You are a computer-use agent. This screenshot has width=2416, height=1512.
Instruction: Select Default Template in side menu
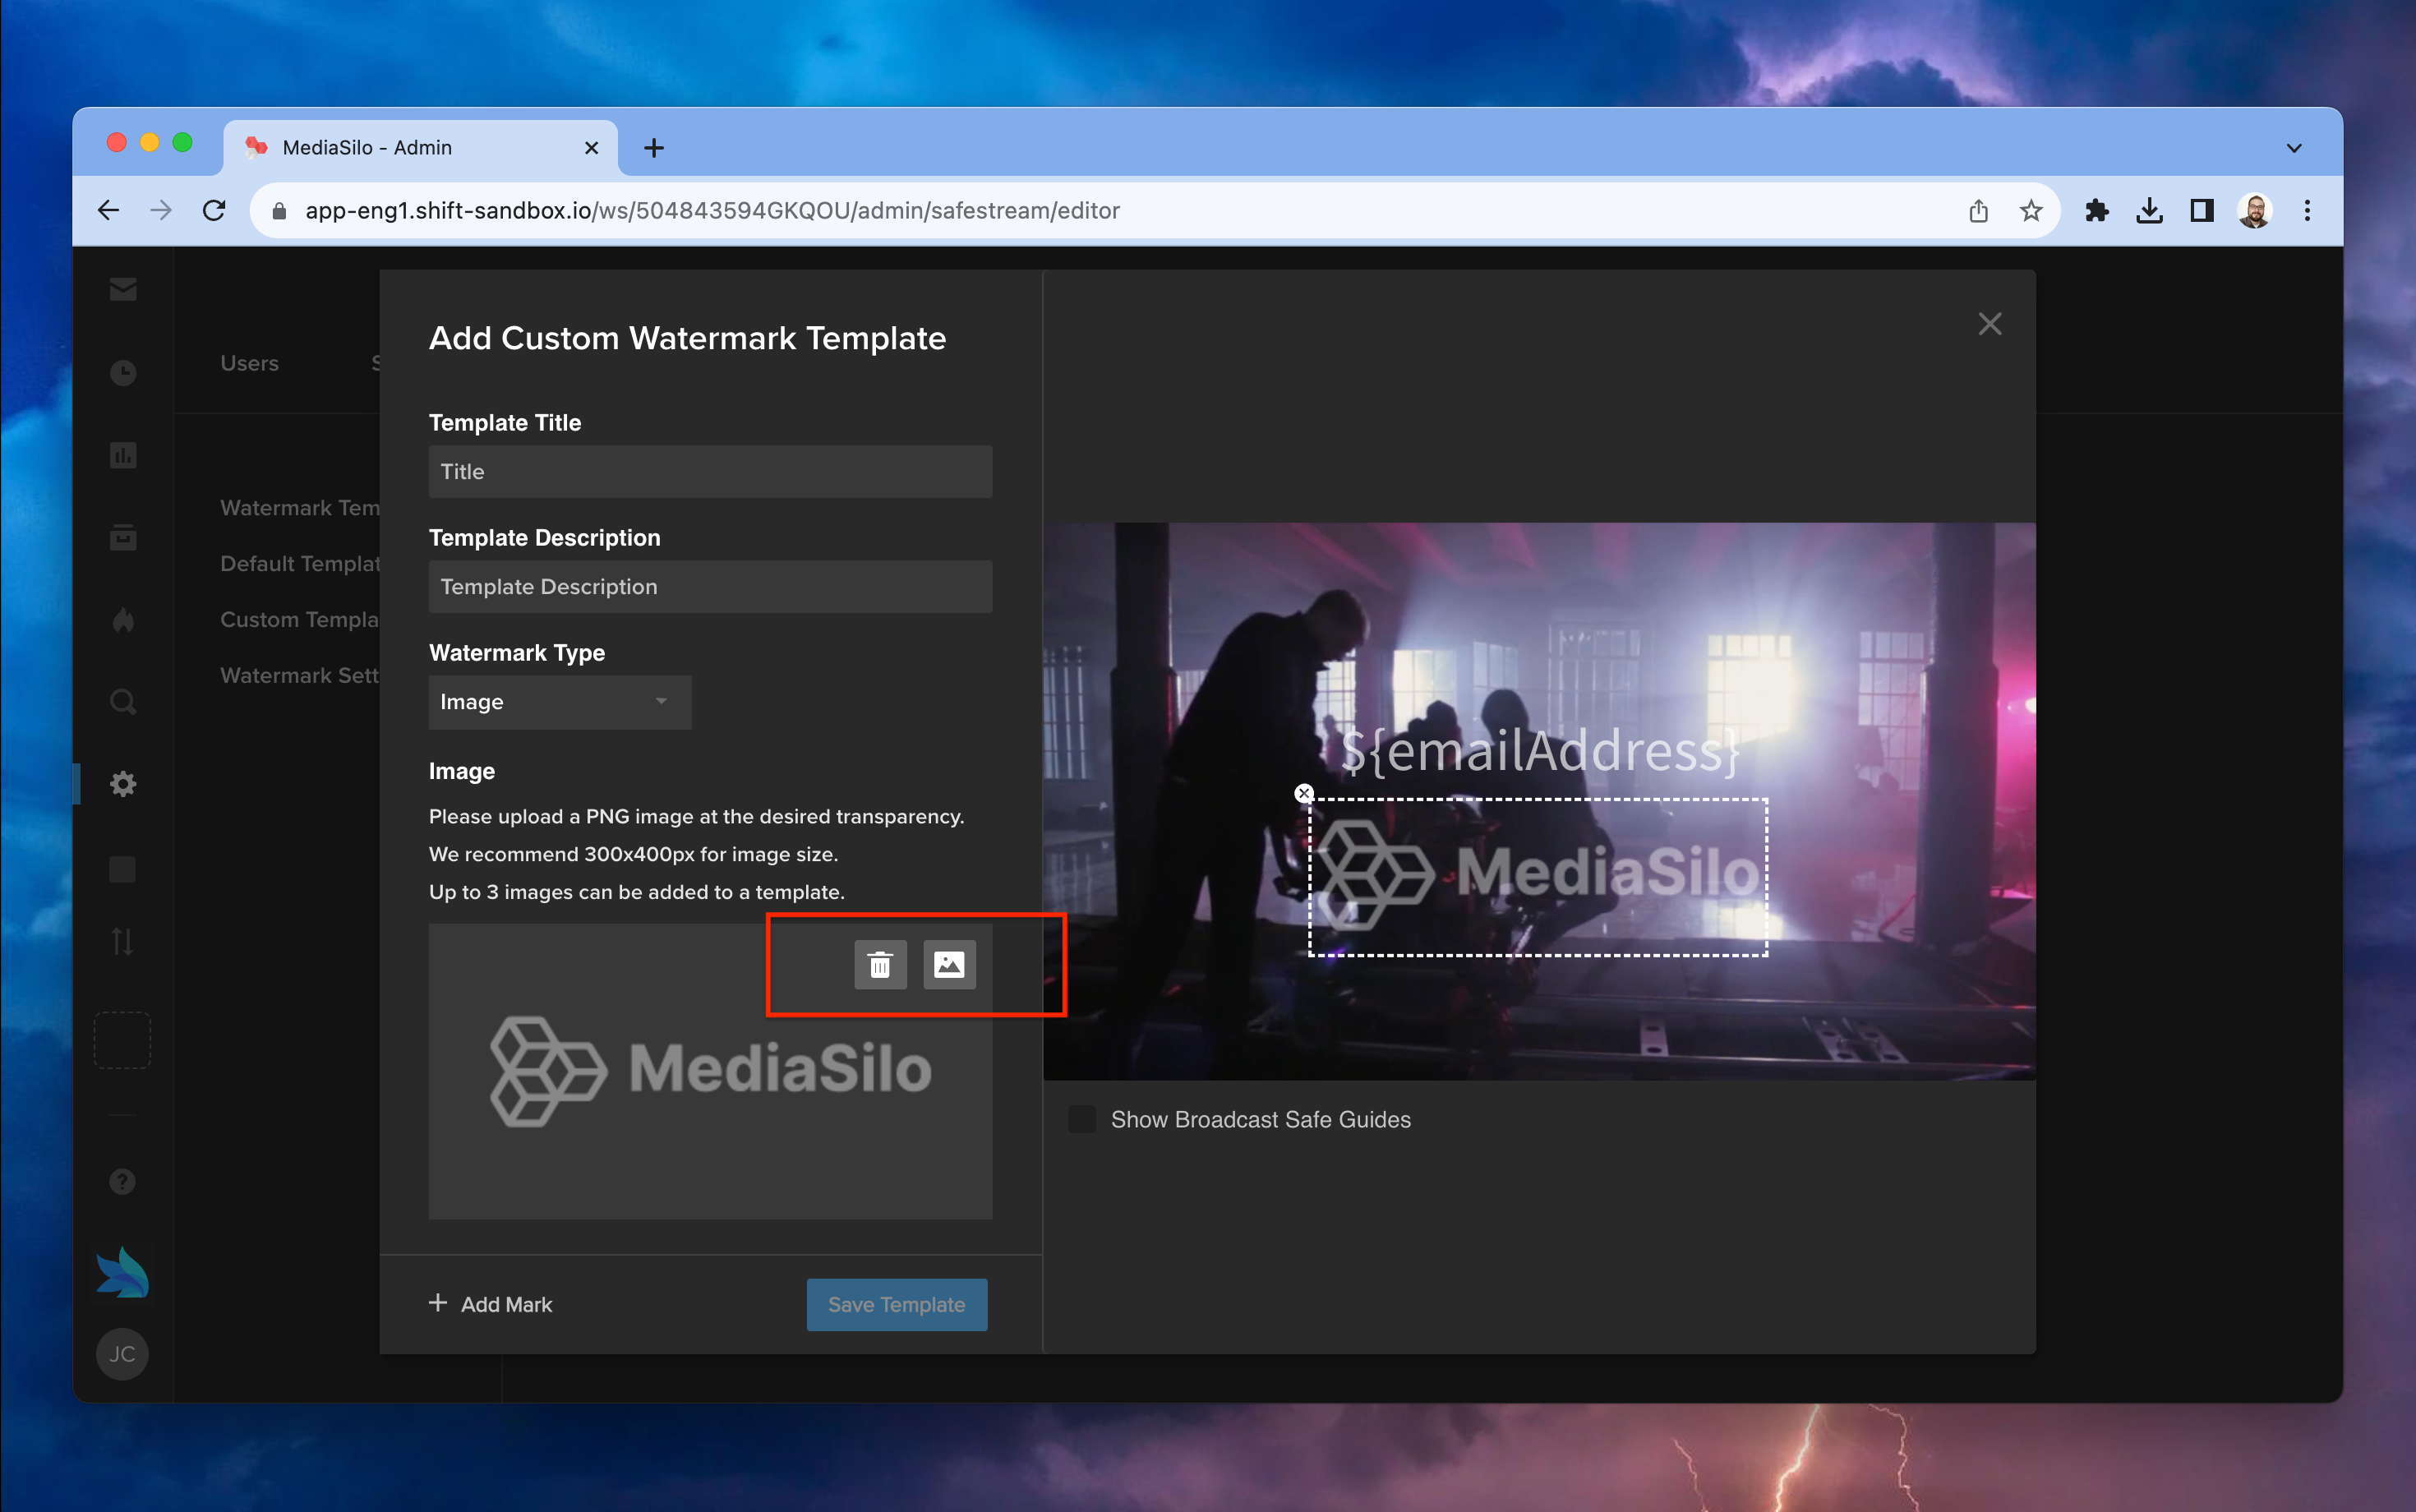point(300,564)
